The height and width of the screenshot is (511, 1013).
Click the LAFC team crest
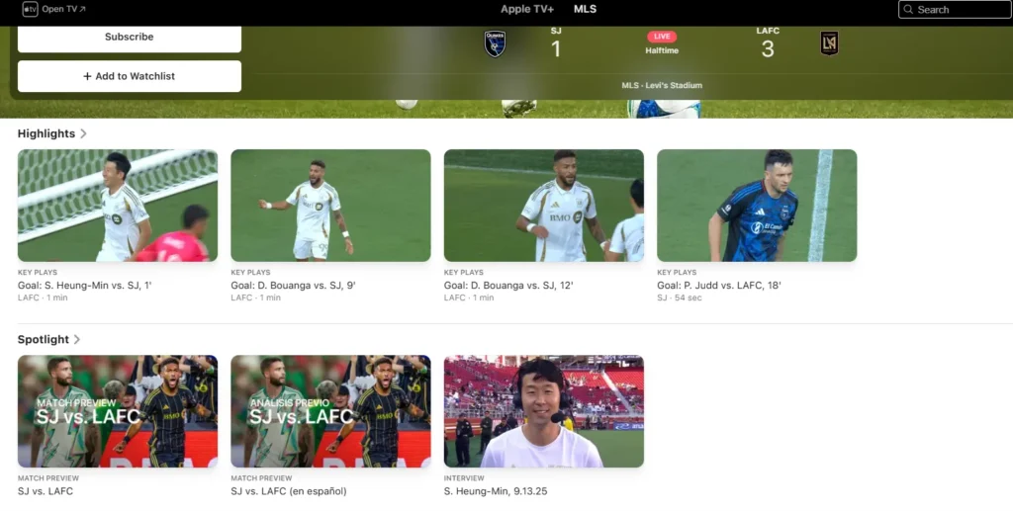click(x=829, y=43)
